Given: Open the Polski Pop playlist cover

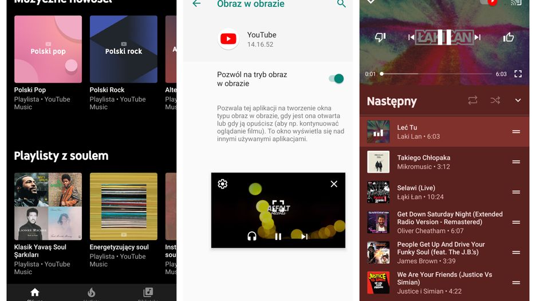Looking at the screenshot, I should click(48, 49).
